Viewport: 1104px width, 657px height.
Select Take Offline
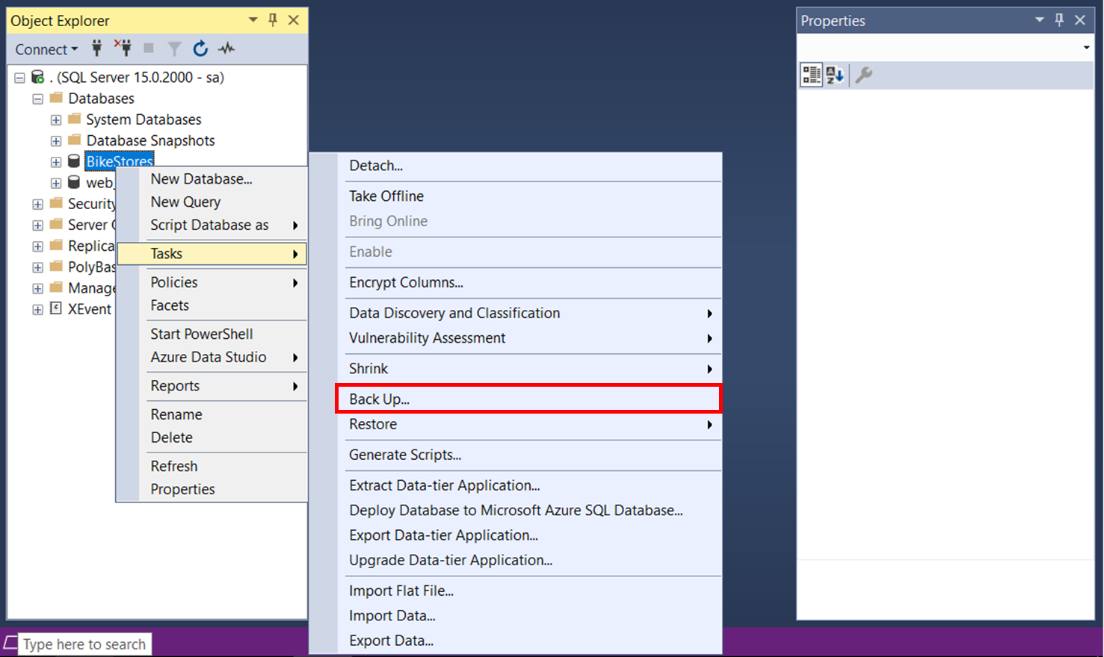point(516,196)
